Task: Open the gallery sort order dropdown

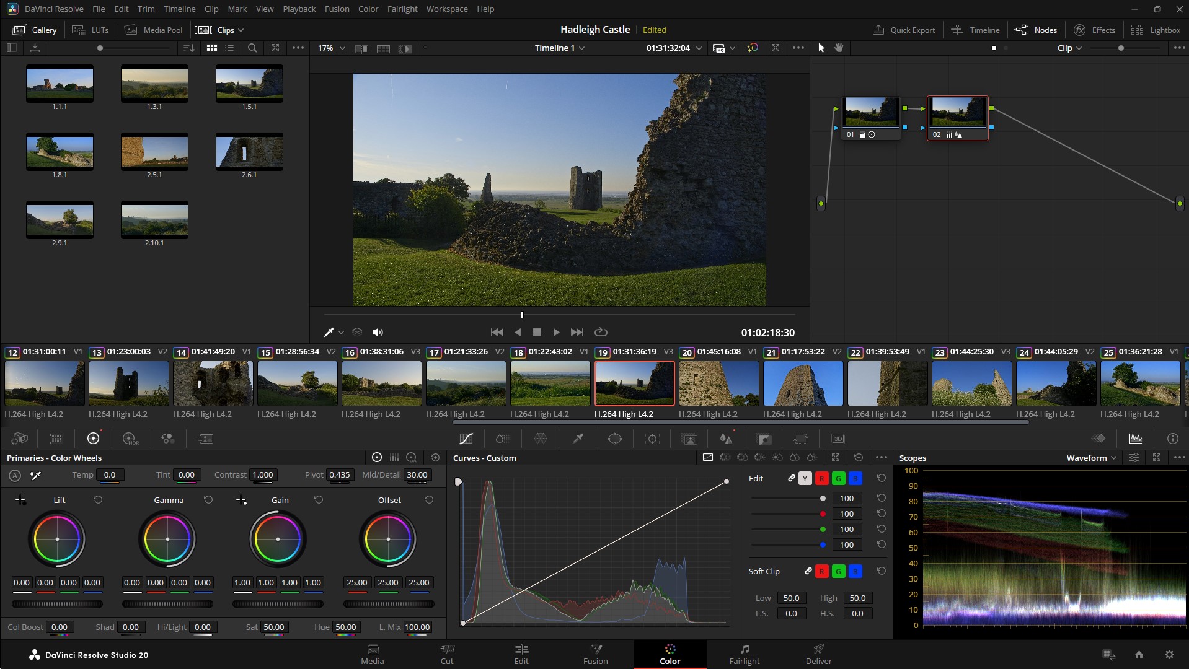Action: [188, 48]
